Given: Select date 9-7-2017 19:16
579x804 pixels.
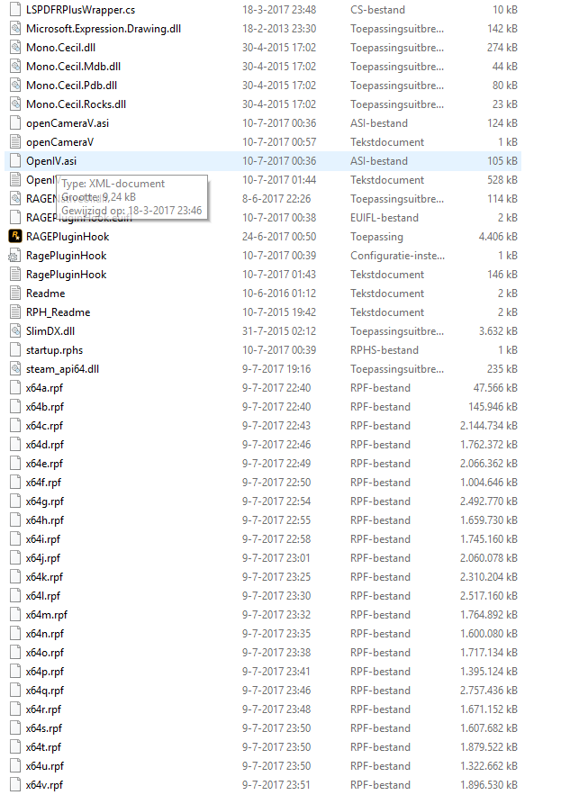Looking at the screenshot, I should point(276,369).
